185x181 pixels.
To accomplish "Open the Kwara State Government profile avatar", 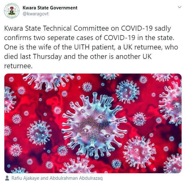I will (12, 11).
